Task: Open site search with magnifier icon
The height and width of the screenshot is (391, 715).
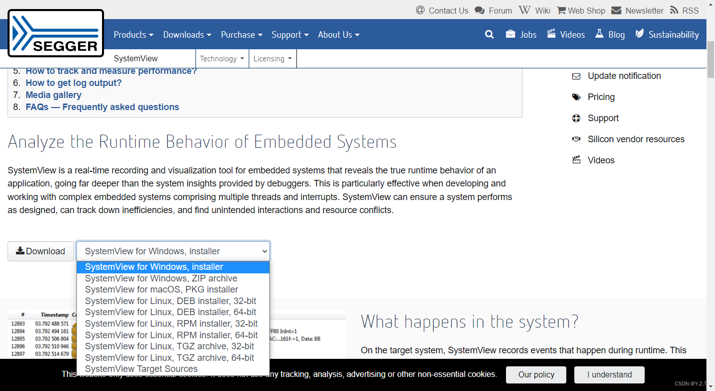Action: click(489, 34)
